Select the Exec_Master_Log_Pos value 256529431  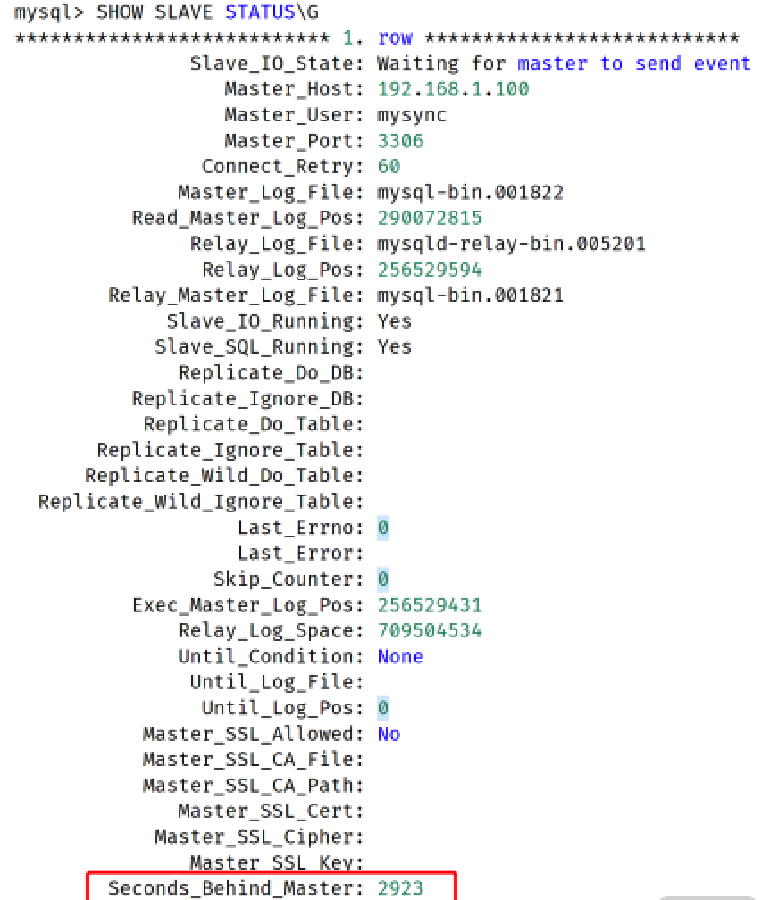[430, 605]
